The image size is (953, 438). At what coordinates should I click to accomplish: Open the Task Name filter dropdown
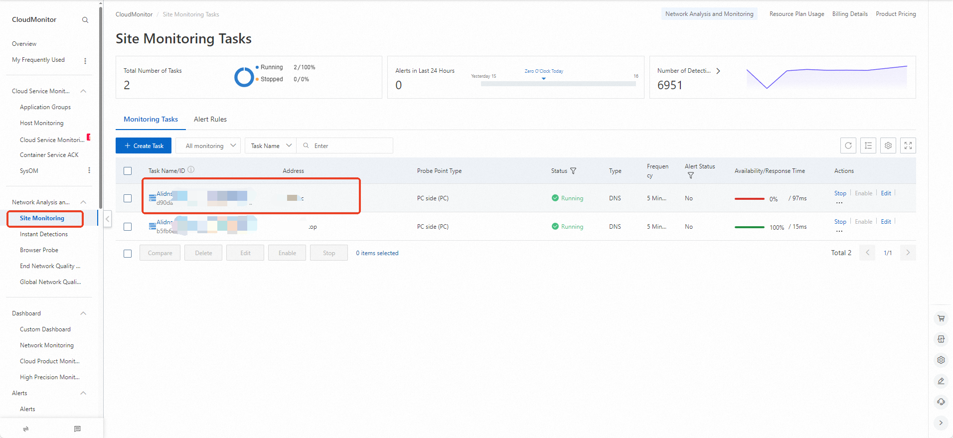point(271,146)
